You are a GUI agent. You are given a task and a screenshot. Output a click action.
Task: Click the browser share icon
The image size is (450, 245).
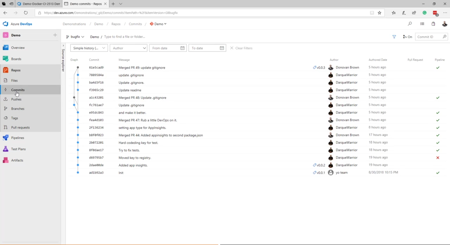tap(414, 13)
